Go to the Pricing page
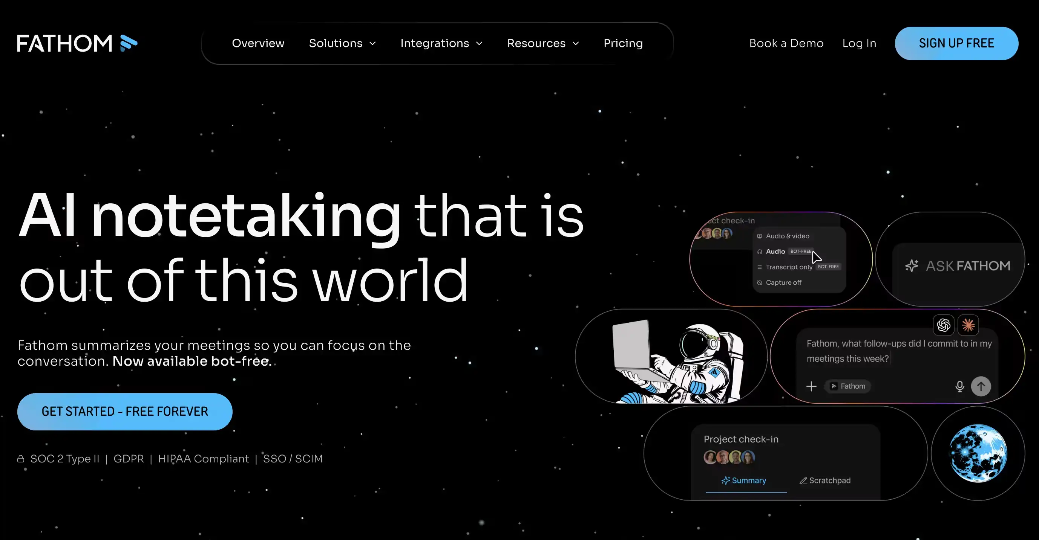This screenshot has height=540, width=1039. pos(623,43)
